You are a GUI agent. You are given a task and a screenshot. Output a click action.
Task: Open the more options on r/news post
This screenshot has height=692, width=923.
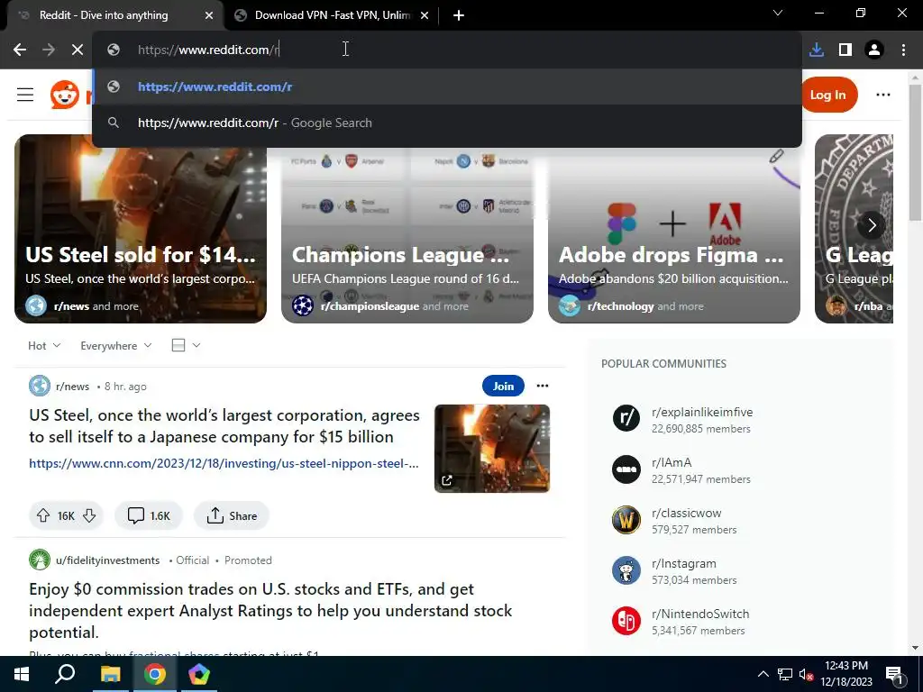[542, 386]
